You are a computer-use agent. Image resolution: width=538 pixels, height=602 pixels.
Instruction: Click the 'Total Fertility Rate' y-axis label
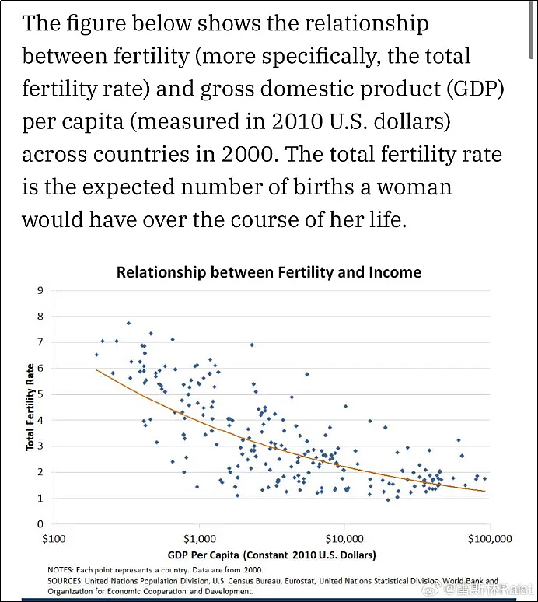(30, 407)
